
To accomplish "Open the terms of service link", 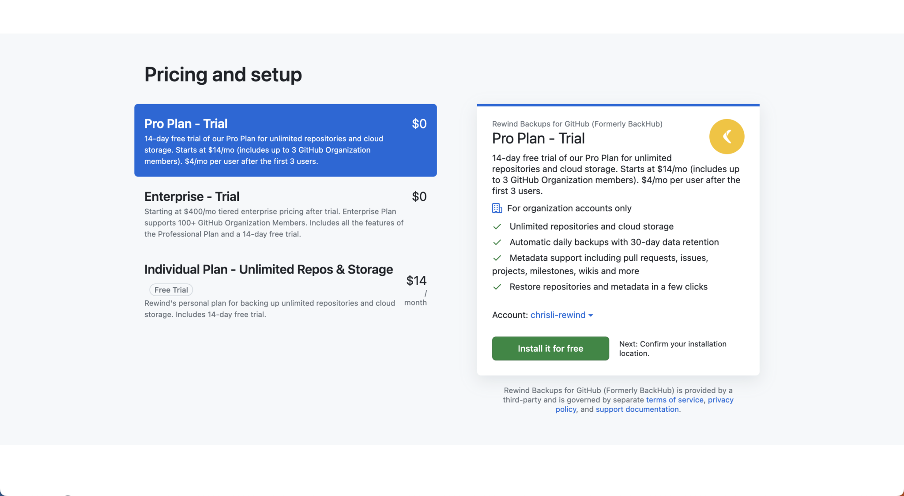I will (674, 399).
